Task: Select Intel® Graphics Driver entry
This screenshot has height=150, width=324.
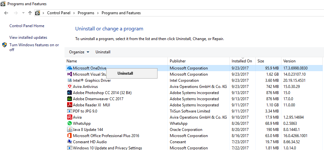Action: 92,80
